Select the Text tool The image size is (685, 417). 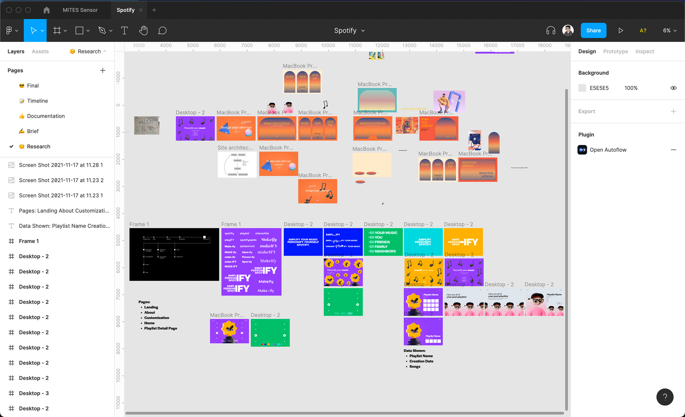click(x=124, y=31)
